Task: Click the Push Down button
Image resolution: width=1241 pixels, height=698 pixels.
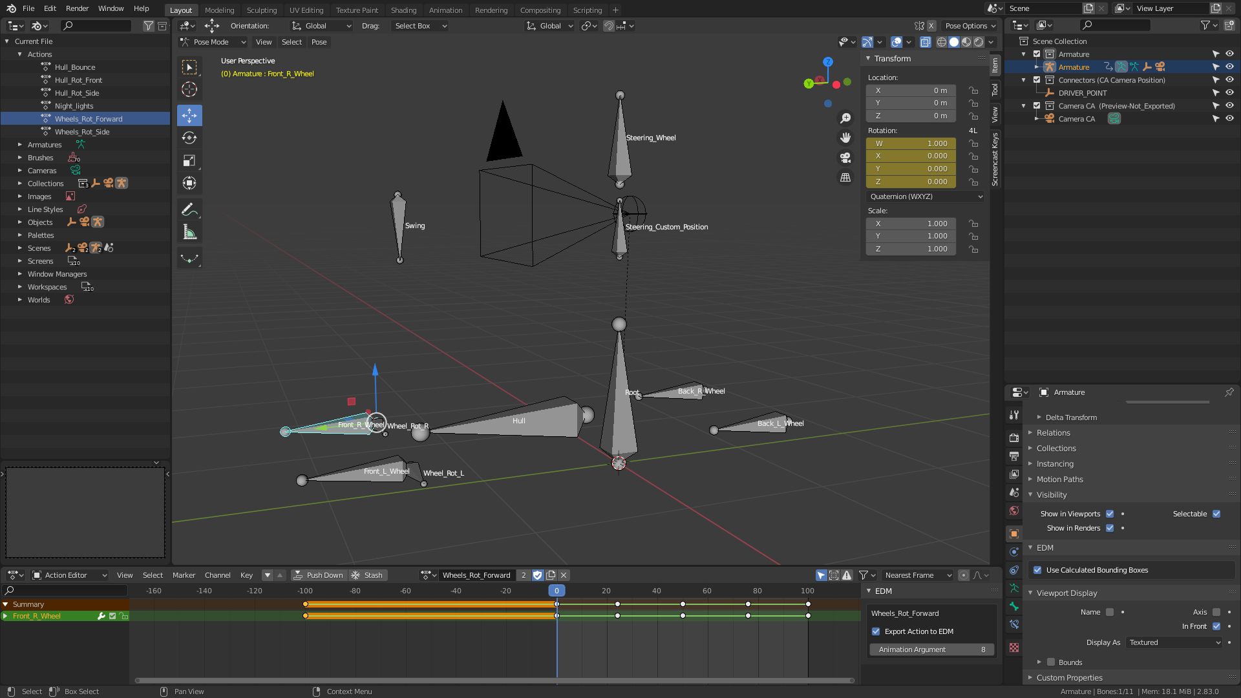Action: pyautogui.click(x=318, y=575)
